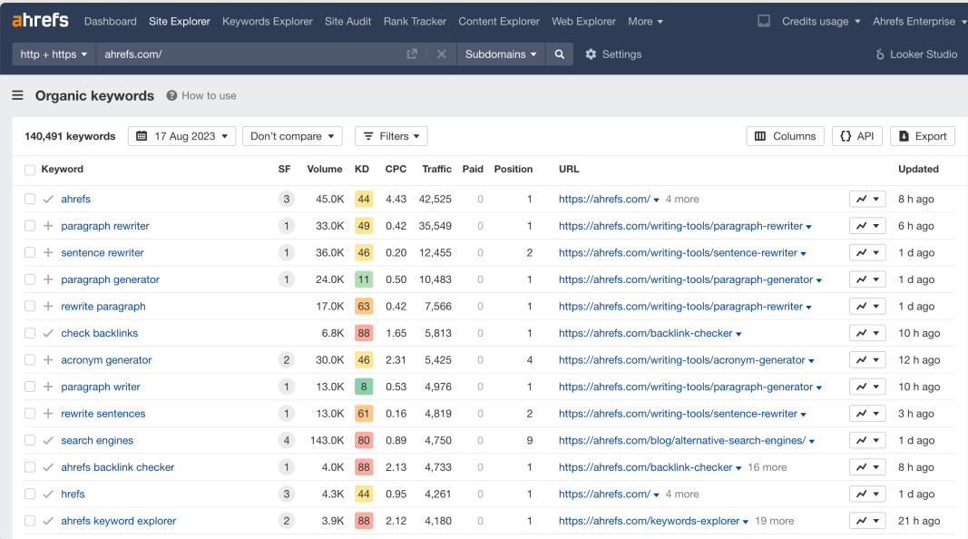Viewport: 968px width, 539px height.
Task: Open the 17 Aug 2023 date picker
Action: tap(181, 136)
